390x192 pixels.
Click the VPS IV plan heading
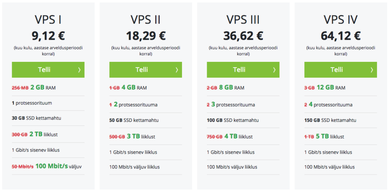click(341, 20)
